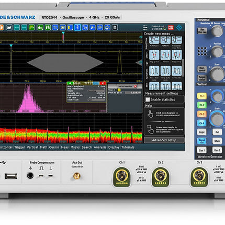Image resolution: width=225 pixels, height=225 pixels.
Task: Choose the Cycle area measurement icon
Action: (x=177, y=71)
